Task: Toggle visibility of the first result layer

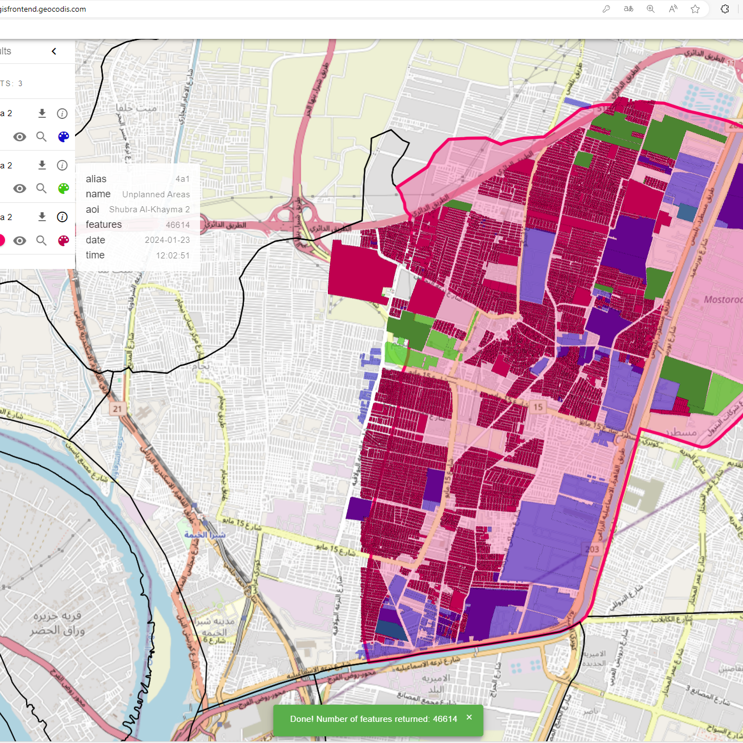Action: click(x=19, y=137)
